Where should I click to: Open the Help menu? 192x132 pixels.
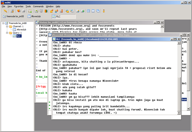pos(58,7)
